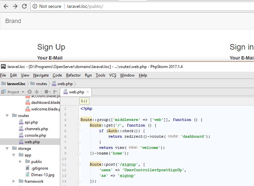Click Scroll from Source target icon
Viewport: 254px width, 186px height.
pyautogui.click(x=30, y=92)
